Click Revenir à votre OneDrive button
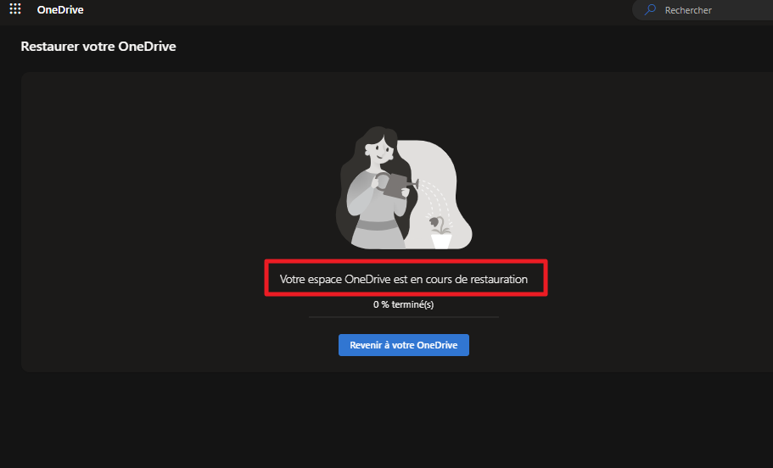The image size is (773, 468). coord(404,345)
